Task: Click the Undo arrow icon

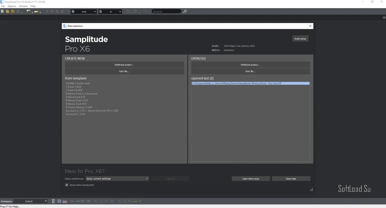Action: [128, 12]
